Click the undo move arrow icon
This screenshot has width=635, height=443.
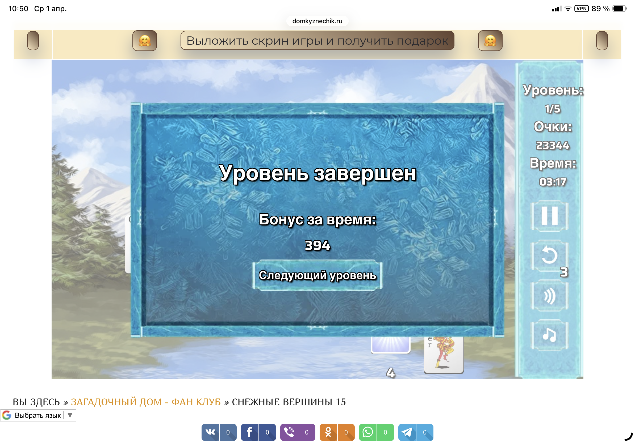(x=549, y=255)
